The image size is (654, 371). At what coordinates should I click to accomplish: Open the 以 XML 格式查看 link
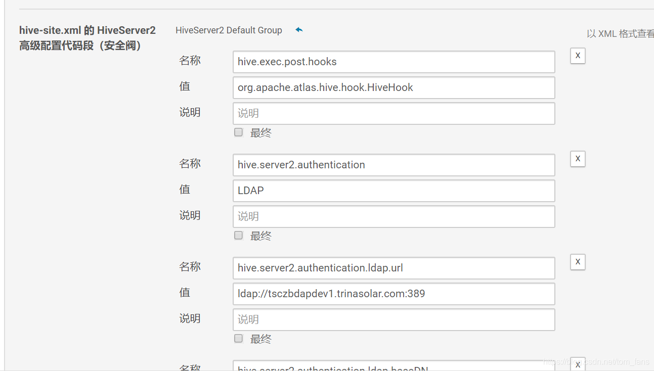[x=620, y=34]
